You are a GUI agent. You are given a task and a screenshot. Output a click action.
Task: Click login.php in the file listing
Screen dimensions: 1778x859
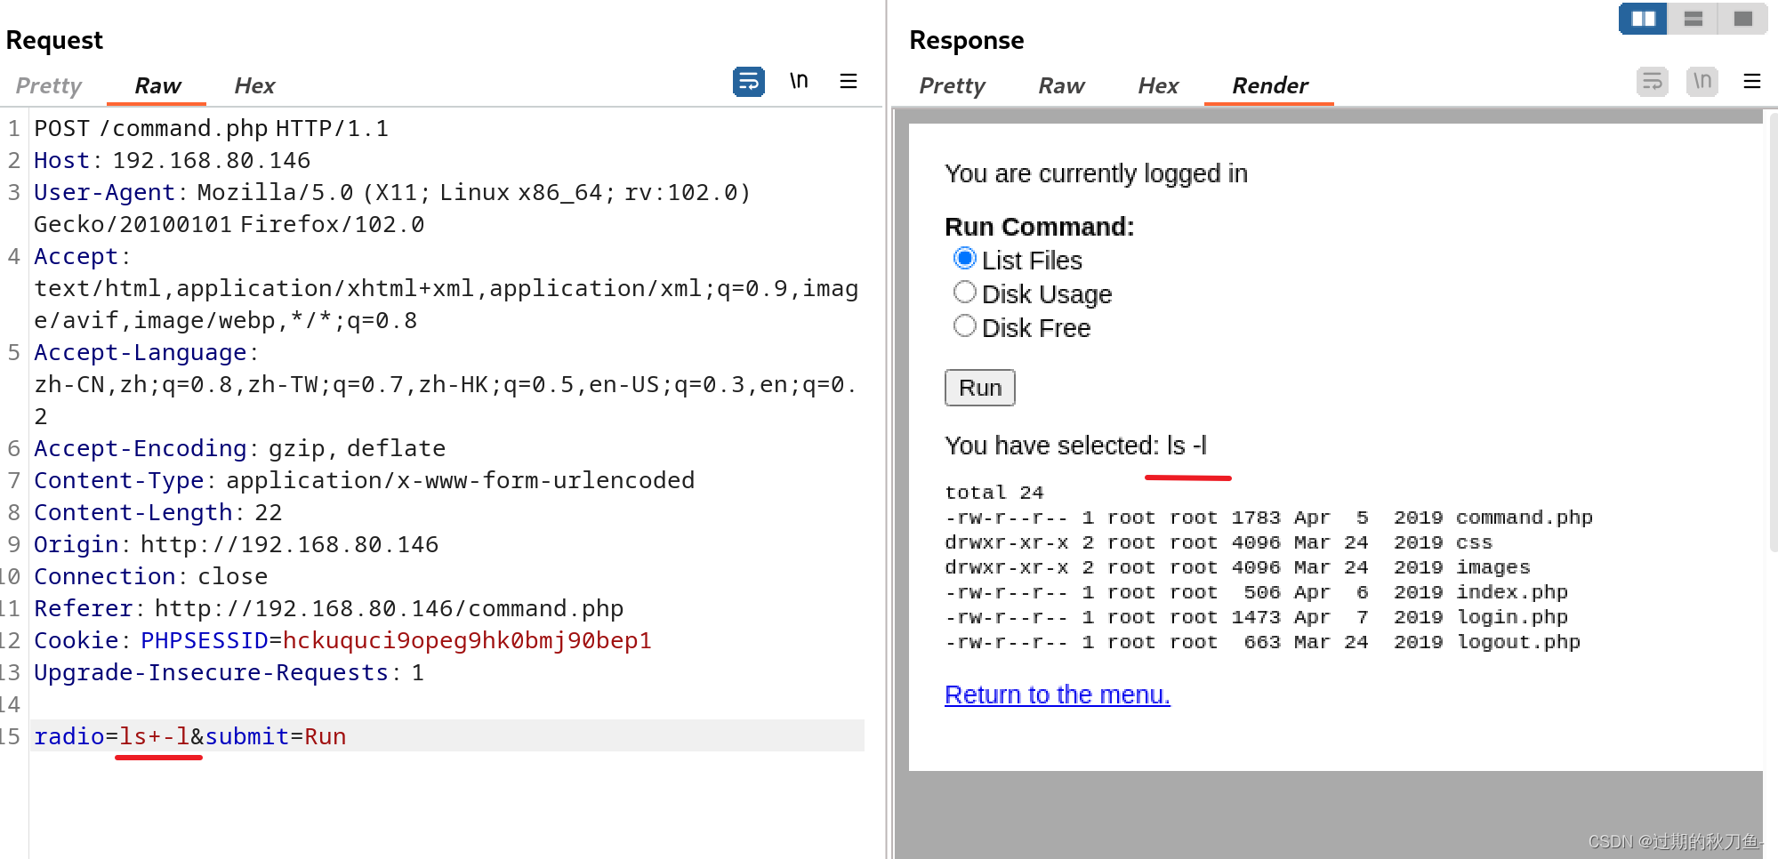pos(1512,617)
